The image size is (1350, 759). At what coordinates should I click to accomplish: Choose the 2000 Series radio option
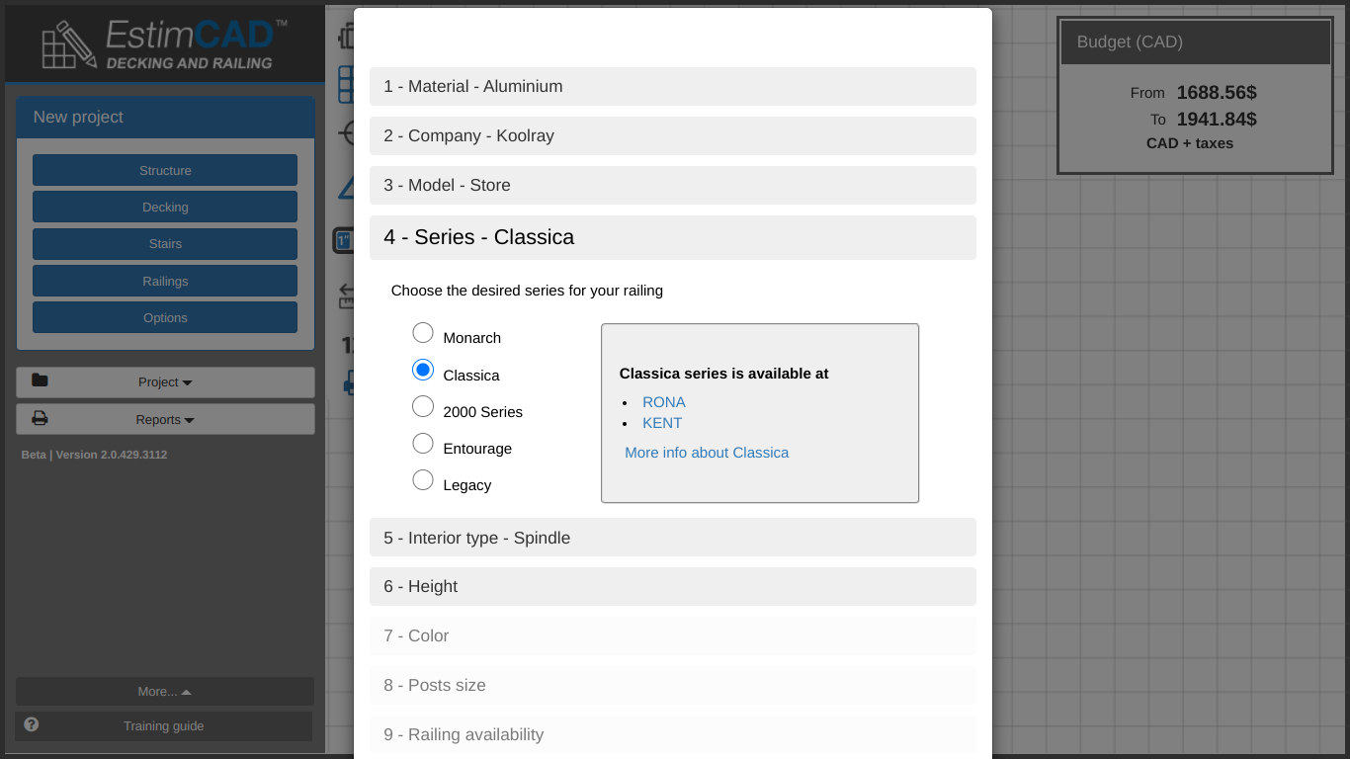[423, 406]
